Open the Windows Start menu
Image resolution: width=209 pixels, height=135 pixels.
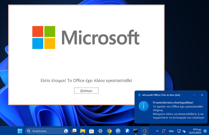(x=20, y=131)
